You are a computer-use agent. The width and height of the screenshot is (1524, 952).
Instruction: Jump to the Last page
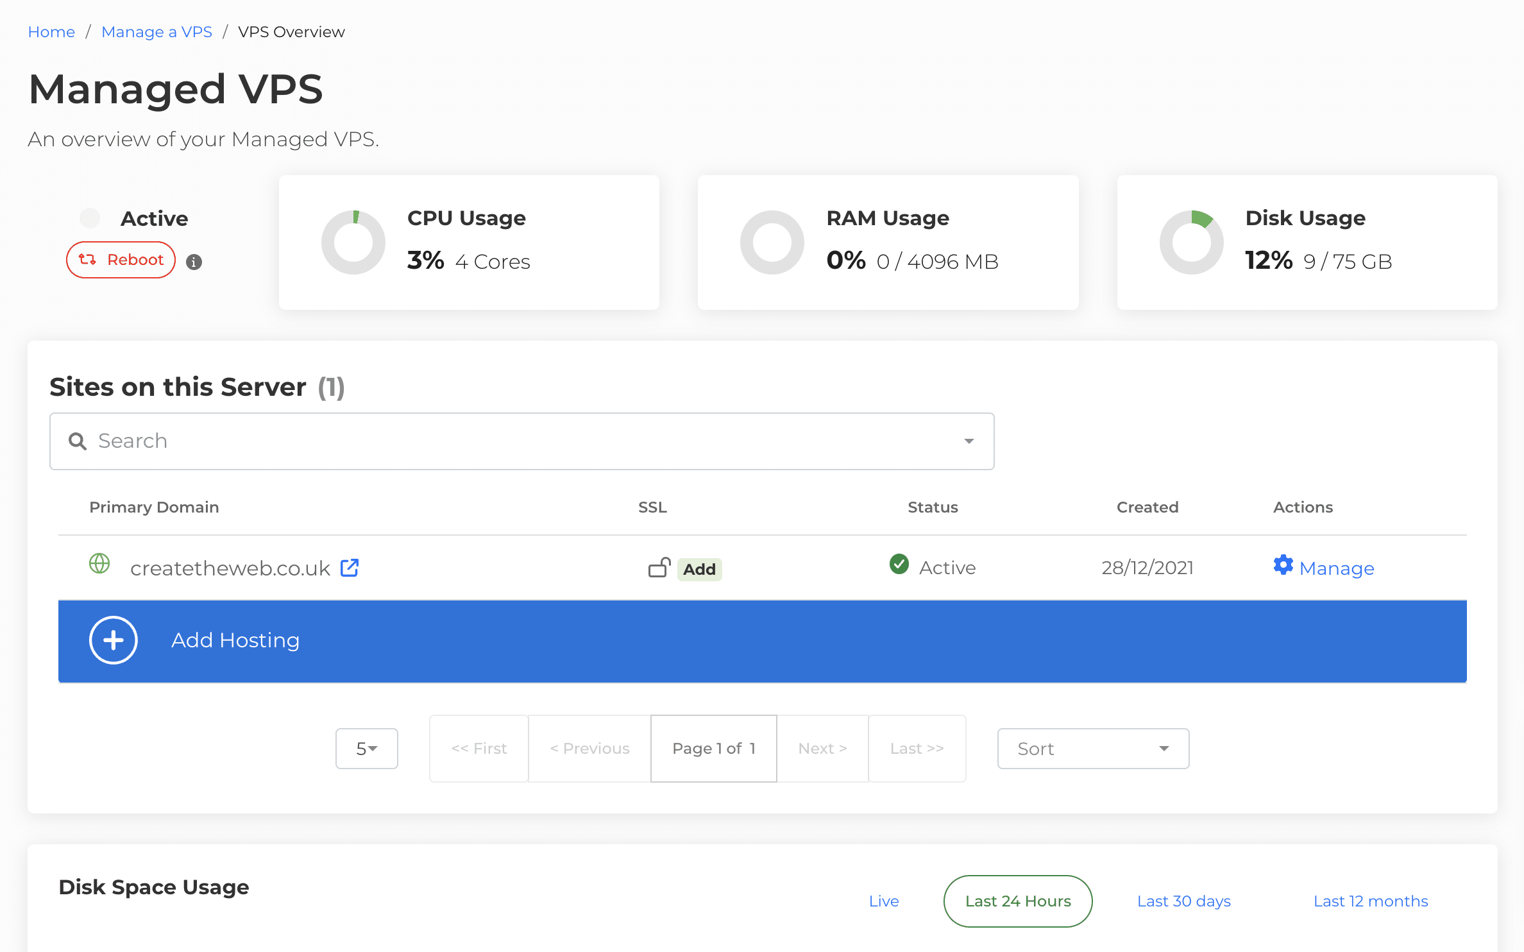[917, 749]
